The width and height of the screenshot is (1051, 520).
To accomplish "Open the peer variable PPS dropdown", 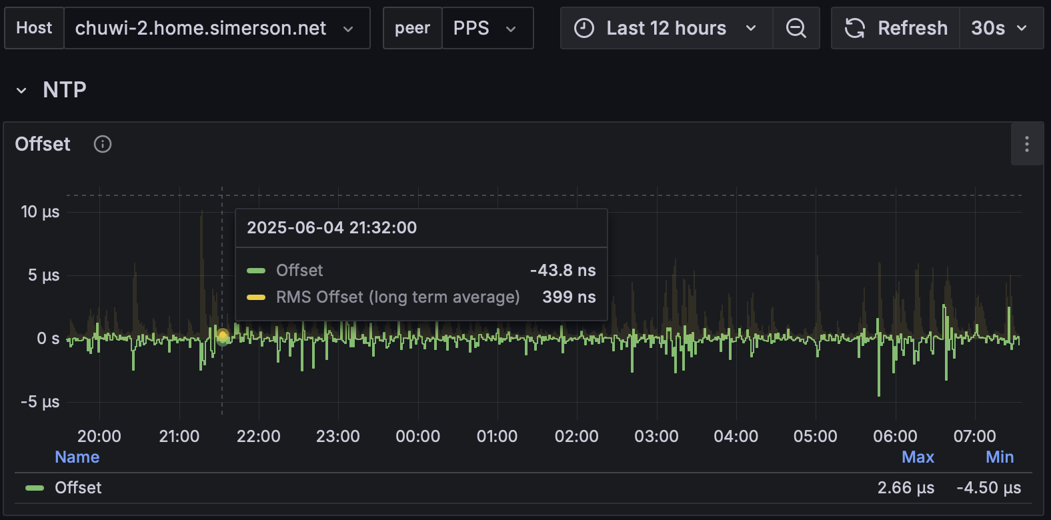I will [487, 28].
